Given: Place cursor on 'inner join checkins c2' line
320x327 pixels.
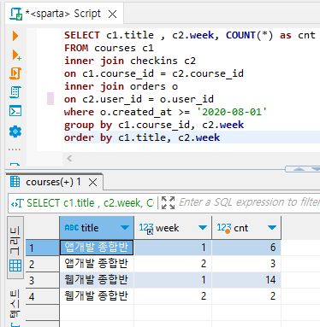Looking at the screenshot, I should tap(130, 61).
